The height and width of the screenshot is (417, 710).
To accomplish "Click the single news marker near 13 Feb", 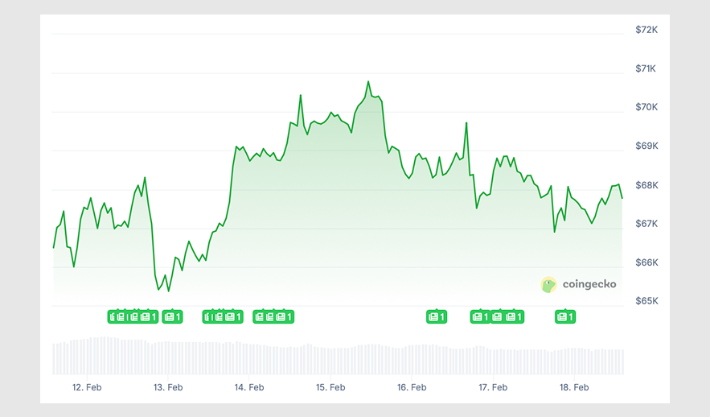I will pos(172,316).
